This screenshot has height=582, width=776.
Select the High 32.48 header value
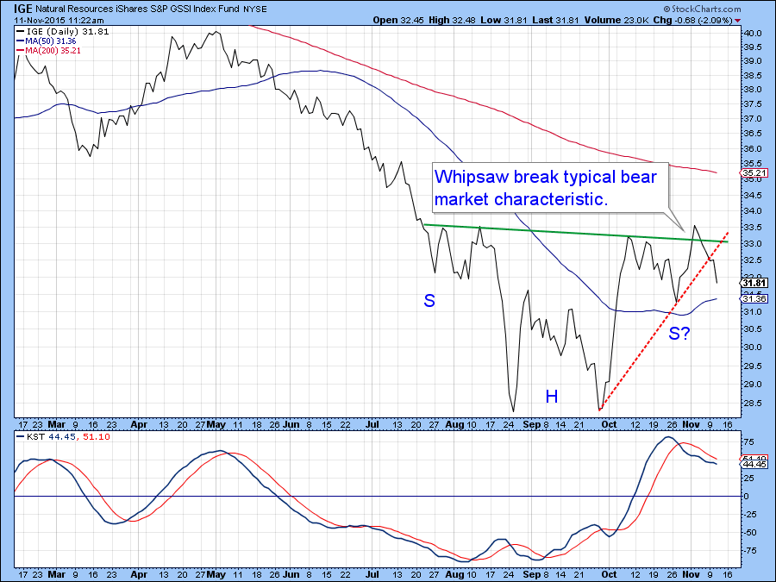[x=453, y=21]
